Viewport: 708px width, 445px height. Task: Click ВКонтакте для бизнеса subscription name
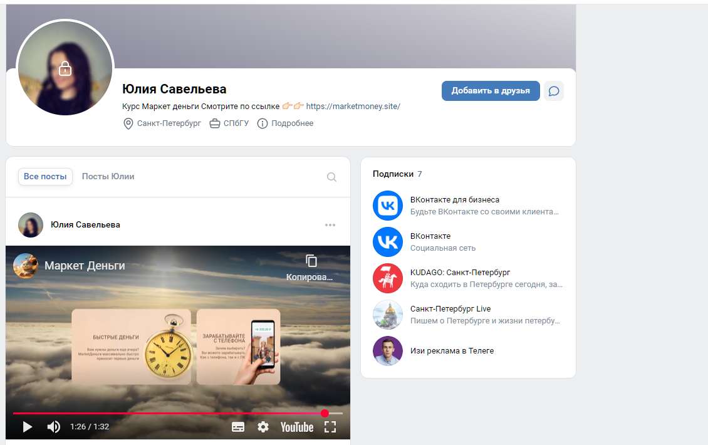(455, 200)
